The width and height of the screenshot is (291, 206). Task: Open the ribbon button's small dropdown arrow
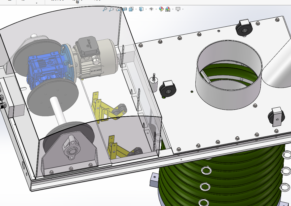click(37, 3)
